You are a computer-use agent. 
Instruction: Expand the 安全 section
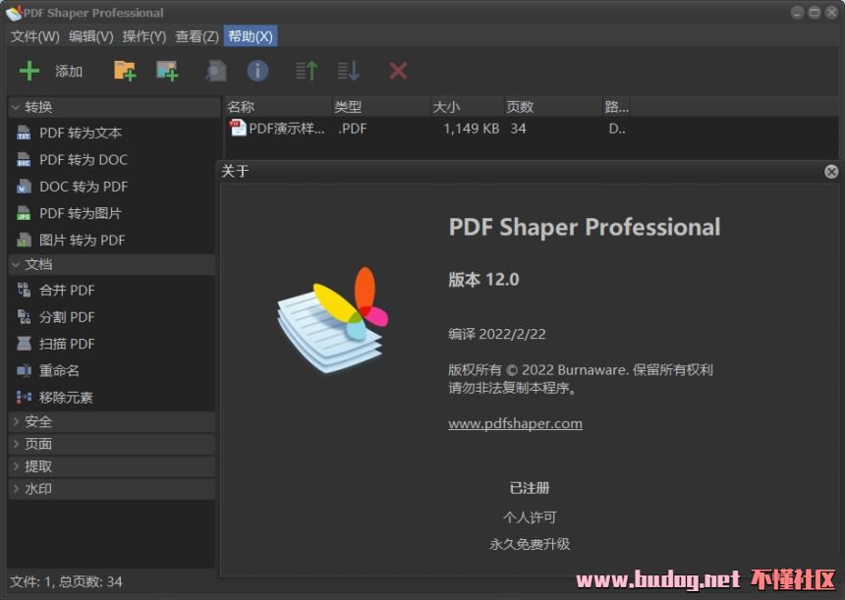(16, 421)
